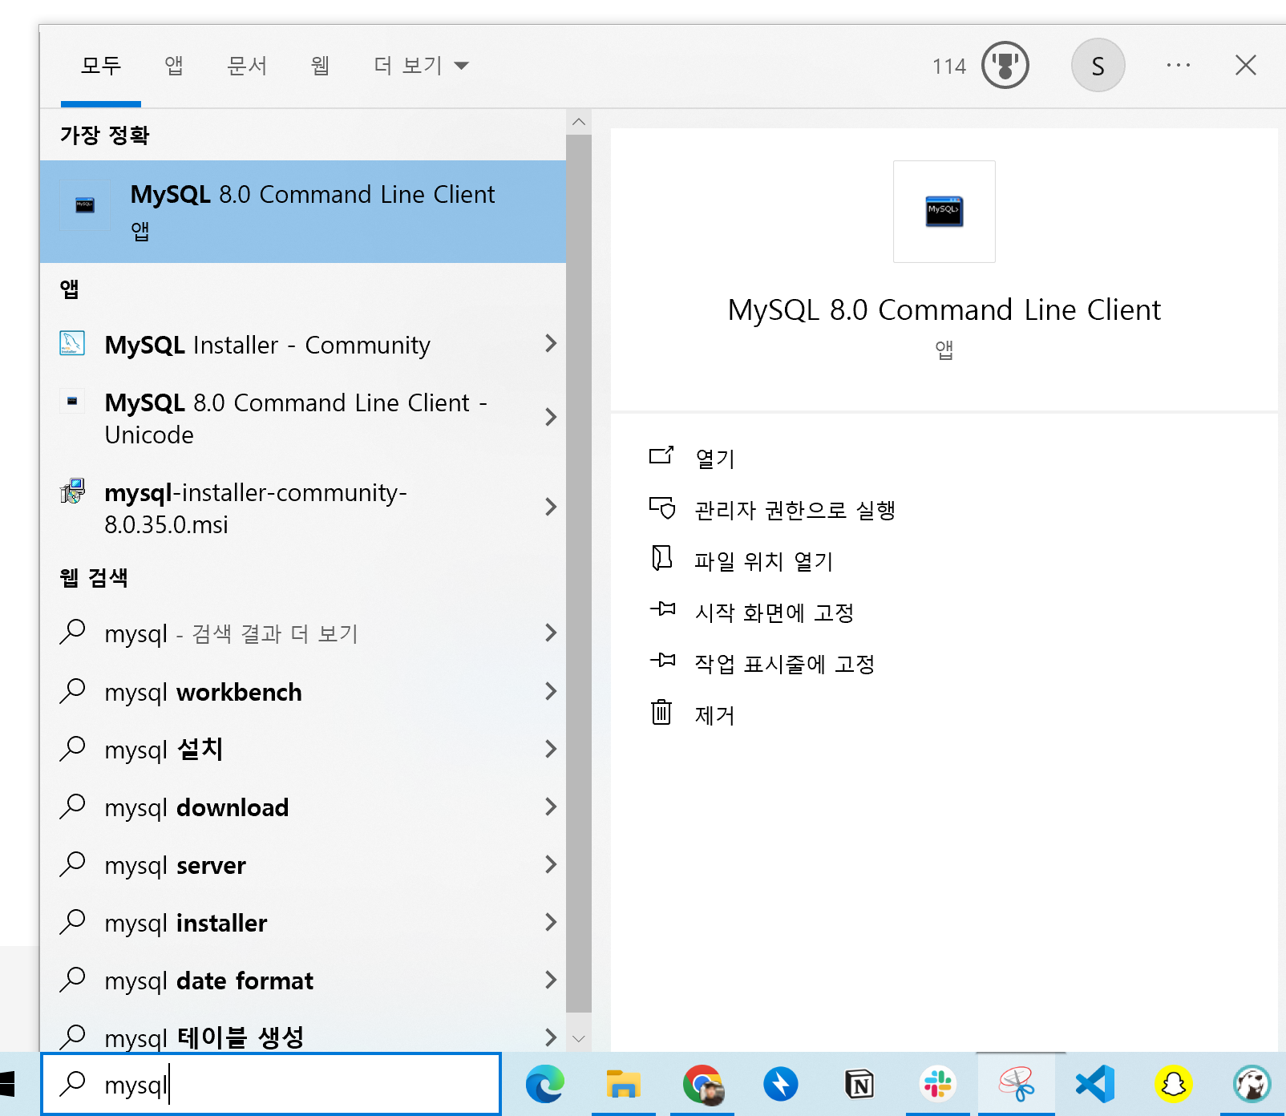Open the 더 보기 dropdown

[421, 65]
